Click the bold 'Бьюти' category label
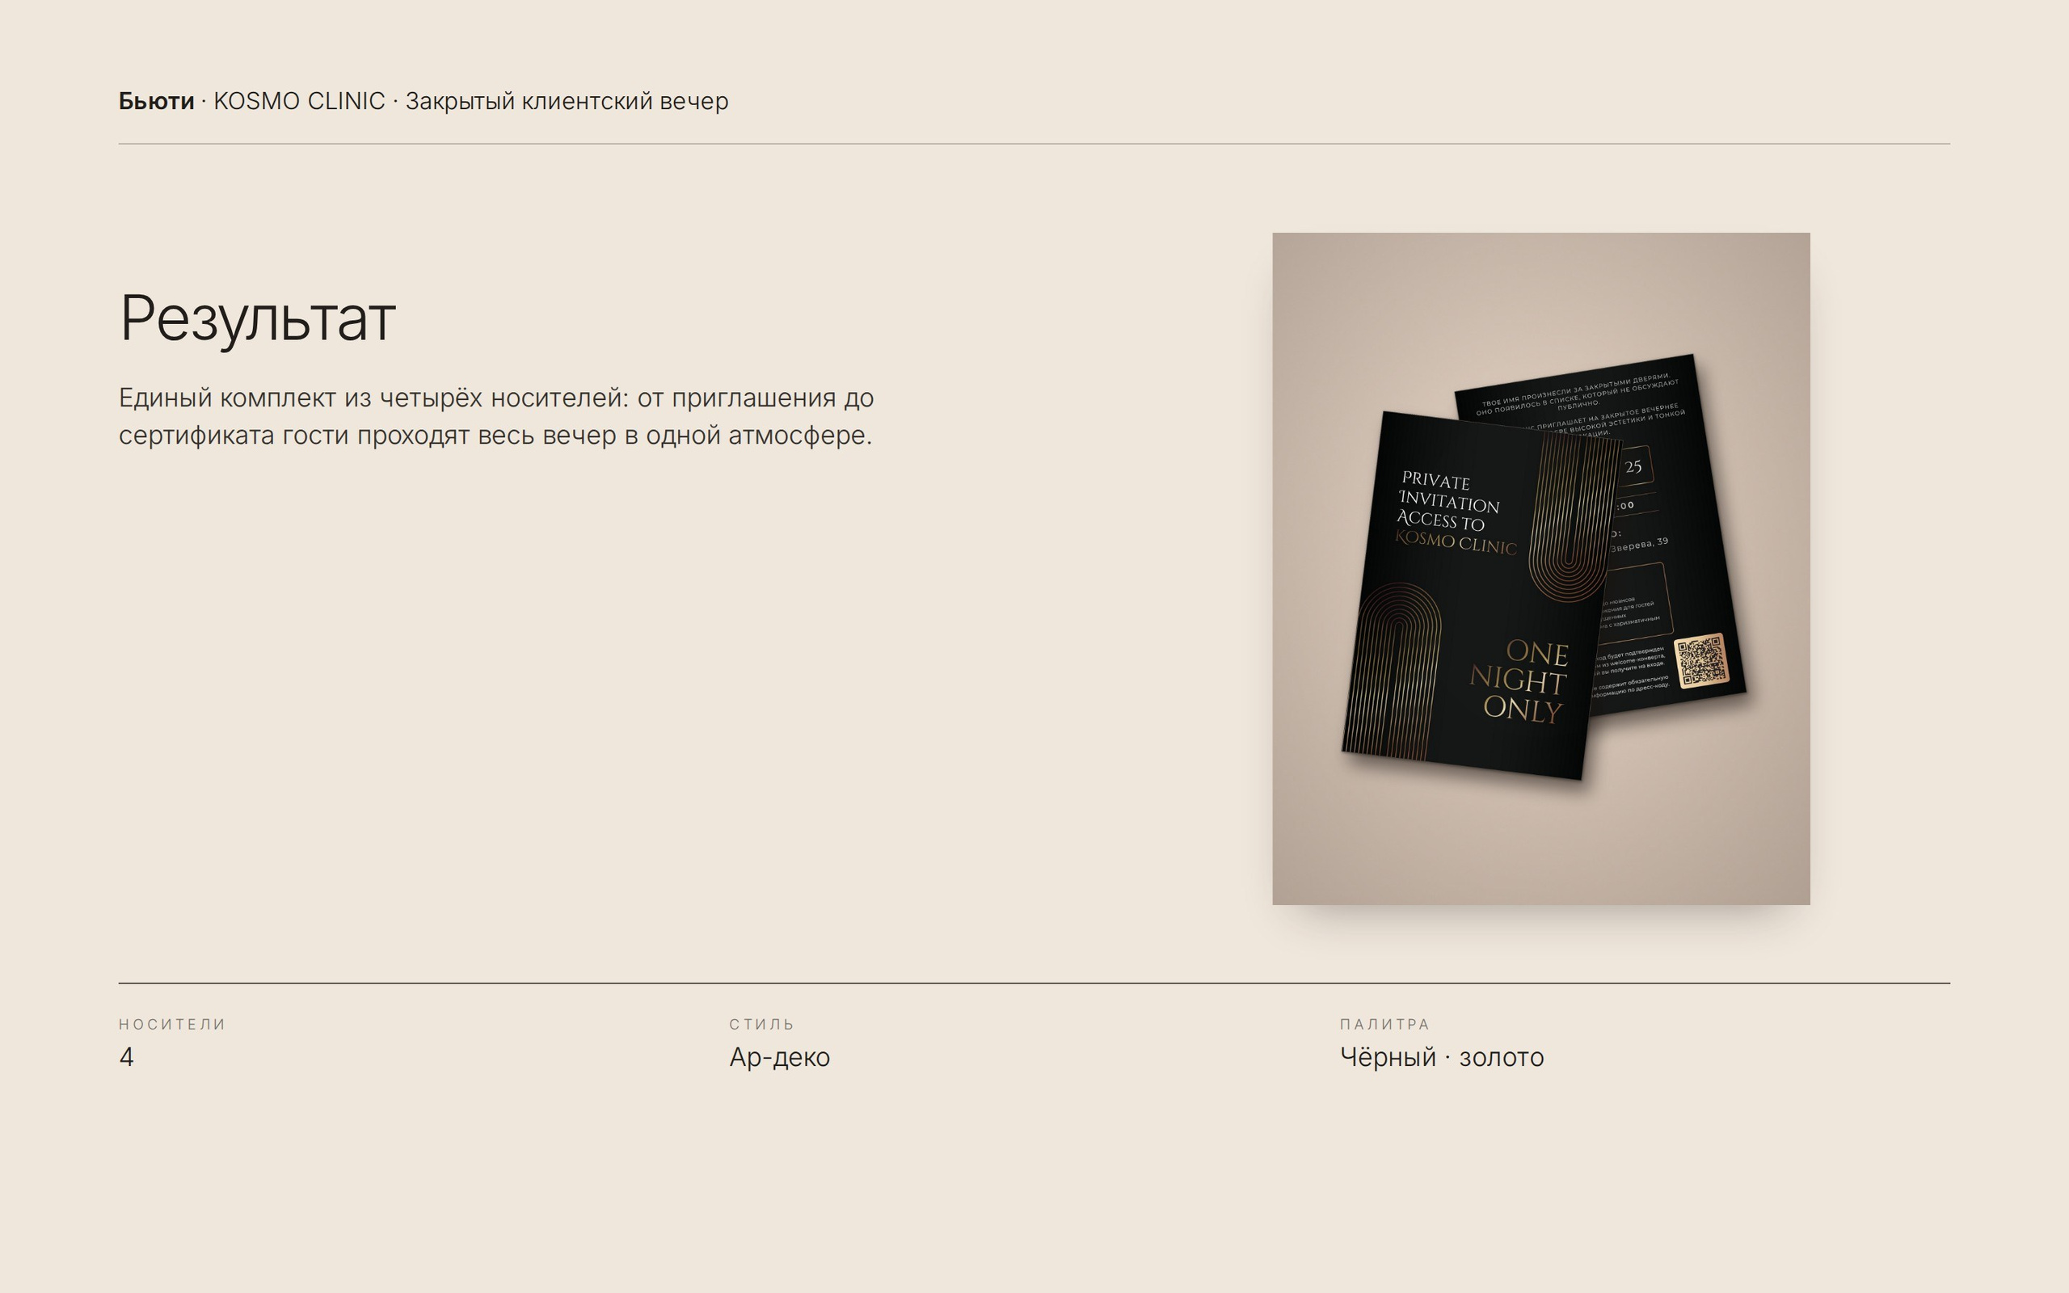The width and height of the screenshot is (2069, 1293). (x=157, y=101)
